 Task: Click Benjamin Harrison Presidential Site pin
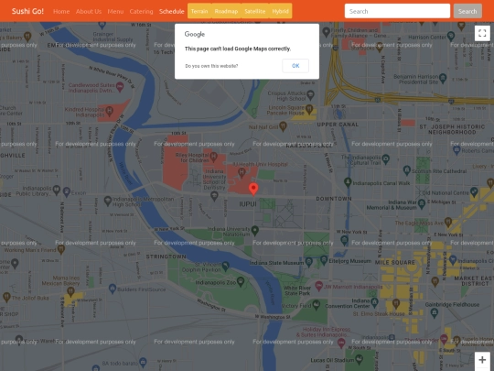tap(443, 77)
